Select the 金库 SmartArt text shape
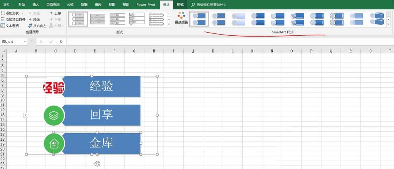394x169 pixels. tap(101, 143)
